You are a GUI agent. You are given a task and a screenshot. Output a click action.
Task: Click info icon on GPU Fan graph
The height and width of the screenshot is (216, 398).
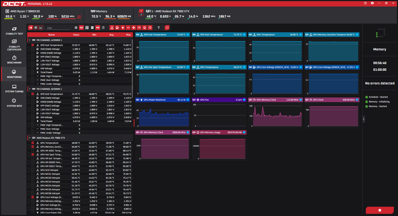[x=244, y=100]
